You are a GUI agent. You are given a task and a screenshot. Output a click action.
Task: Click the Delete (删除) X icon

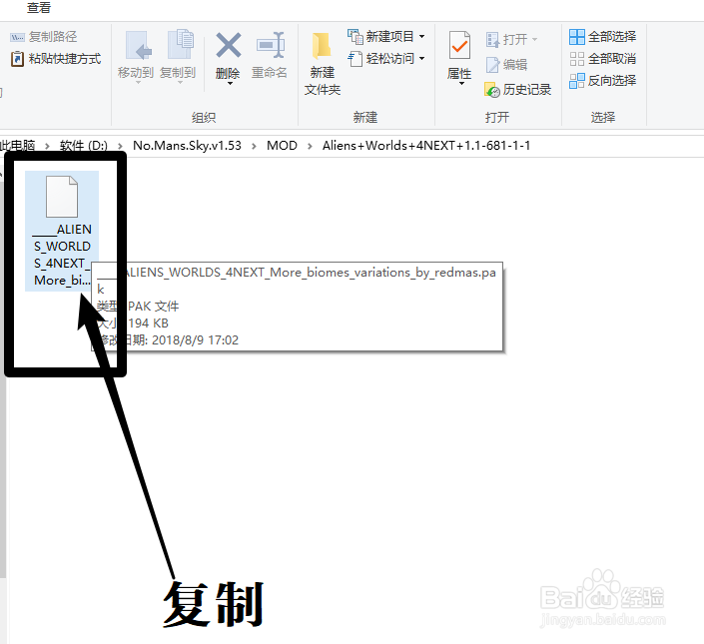pyautogui.click(x=228, y=45)
